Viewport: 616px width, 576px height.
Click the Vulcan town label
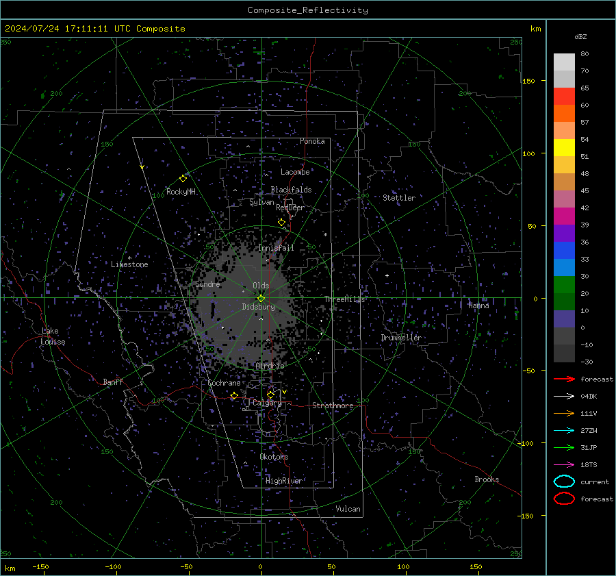[348, 509]
